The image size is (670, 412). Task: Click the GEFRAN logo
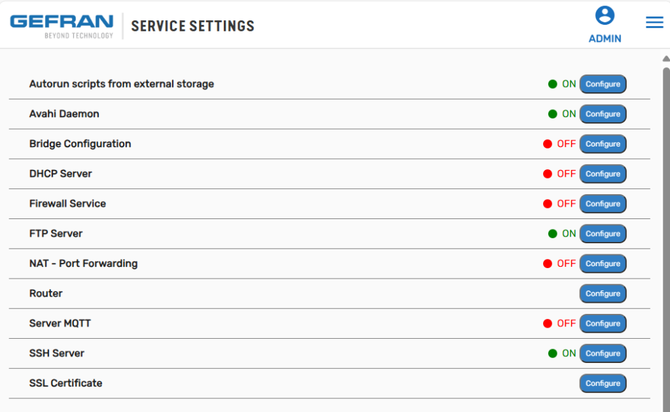coord(62,26)
